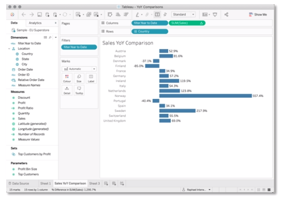Click the Save icon in toolbar
This screenshot has width=285, height=203.
[40, 14]
